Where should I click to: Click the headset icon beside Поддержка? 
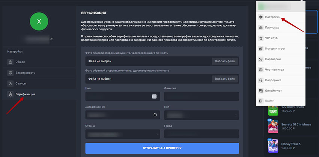260,80
